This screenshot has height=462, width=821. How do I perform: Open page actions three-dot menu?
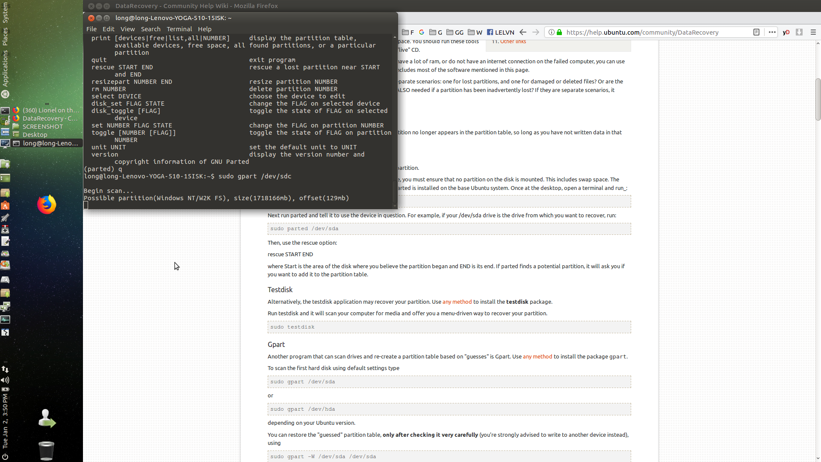[x=772, y=32]
